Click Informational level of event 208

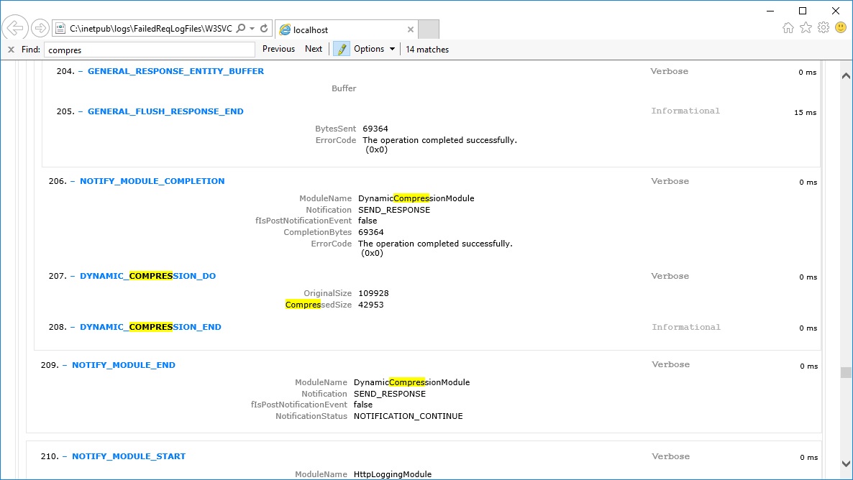tap(686, 327)
